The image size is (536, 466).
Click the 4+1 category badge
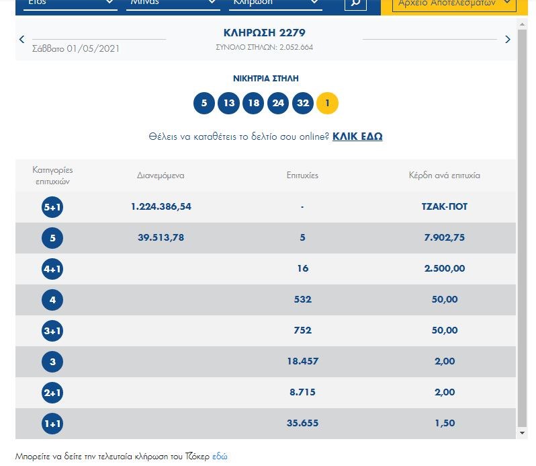[52, 269]
